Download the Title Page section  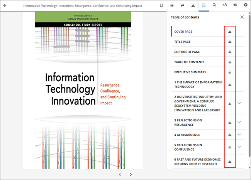[230, 42]
